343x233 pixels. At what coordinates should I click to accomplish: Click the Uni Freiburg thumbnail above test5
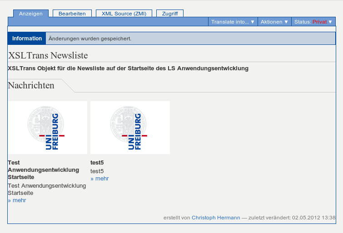[130, 127]
